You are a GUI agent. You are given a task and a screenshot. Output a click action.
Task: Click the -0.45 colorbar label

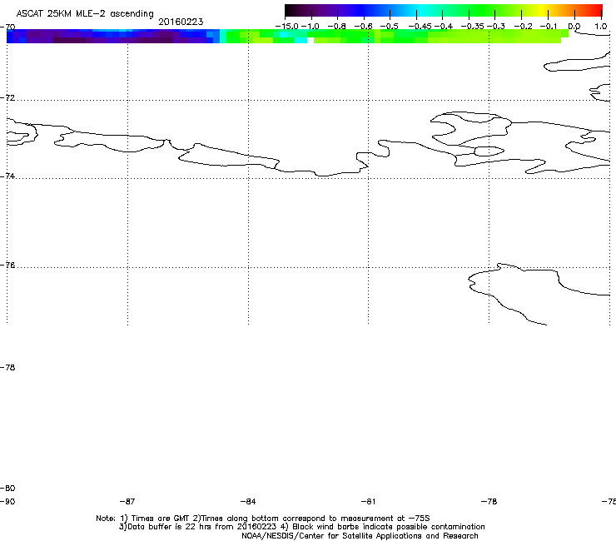420,27
